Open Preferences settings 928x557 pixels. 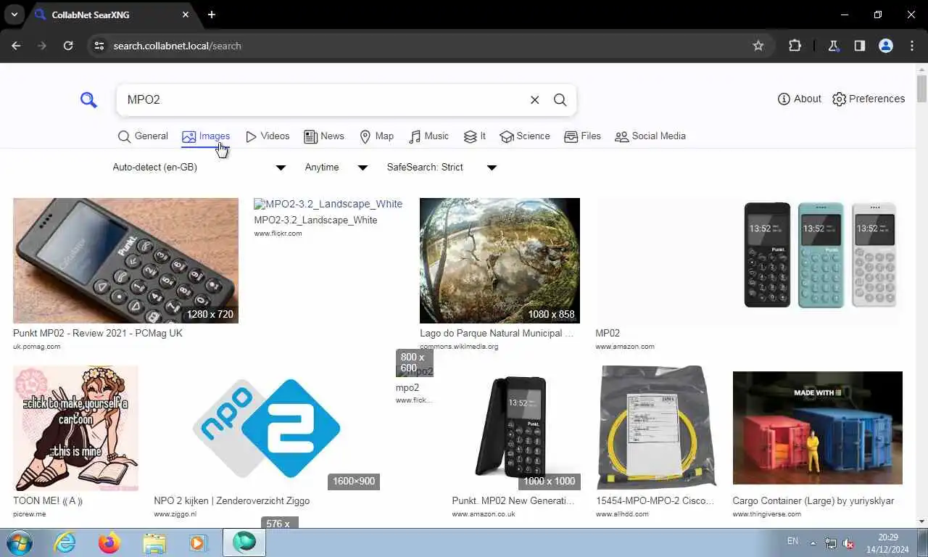coord(868,99)
